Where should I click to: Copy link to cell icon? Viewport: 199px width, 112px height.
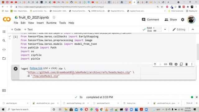click(x=165, y=64)
